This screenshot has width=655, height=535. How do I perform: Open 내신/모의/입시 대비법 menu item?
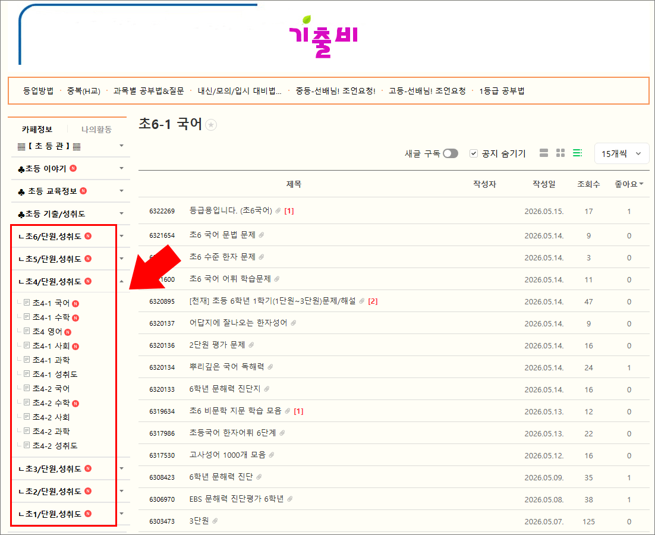[x=240, y=91]
